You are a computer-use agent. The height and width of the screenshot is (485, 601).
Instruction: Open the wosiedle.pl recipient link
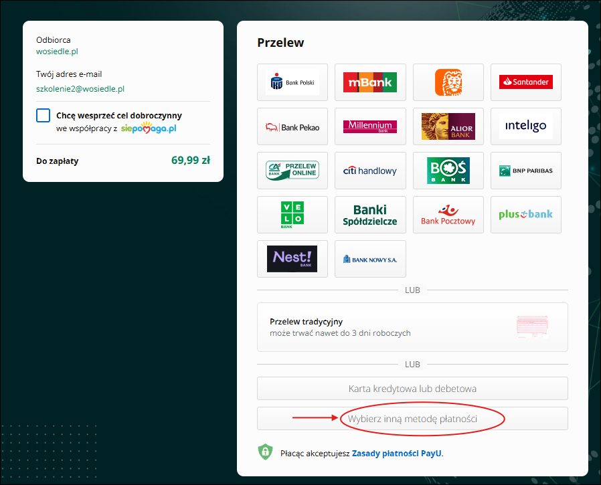click(58, 52)
